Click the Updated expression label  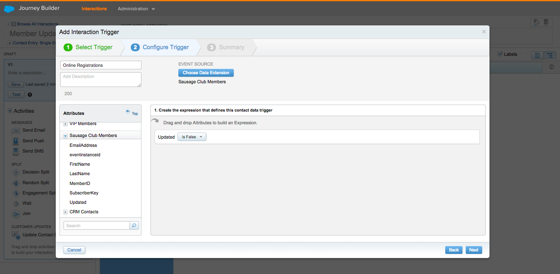pos(166,137)
